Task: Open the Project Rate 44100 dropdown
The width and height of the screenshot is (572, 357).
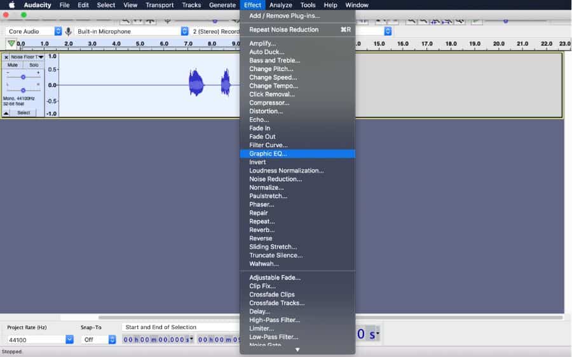Action: tap(70, 339)
